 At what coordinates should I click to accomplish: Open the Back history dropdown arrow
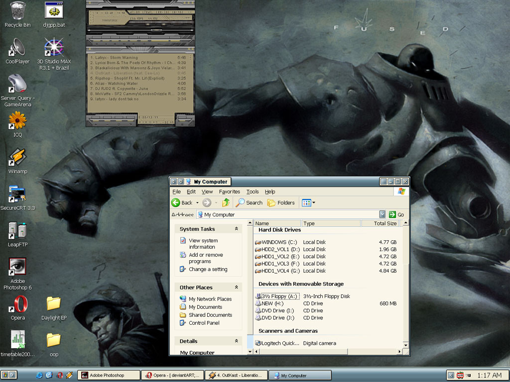click(197, 203)
